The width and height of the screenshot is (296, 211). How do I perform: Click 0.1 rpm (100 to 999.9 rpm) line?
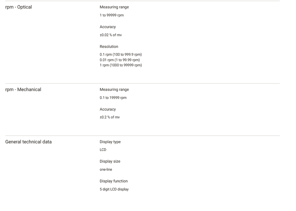(121, 55)
